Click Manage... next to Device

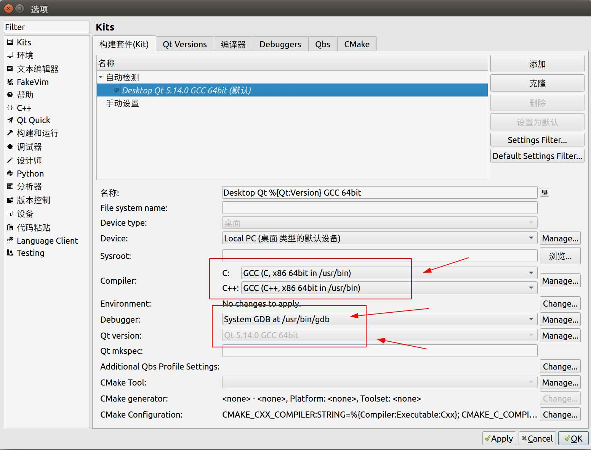click(560, 238)
